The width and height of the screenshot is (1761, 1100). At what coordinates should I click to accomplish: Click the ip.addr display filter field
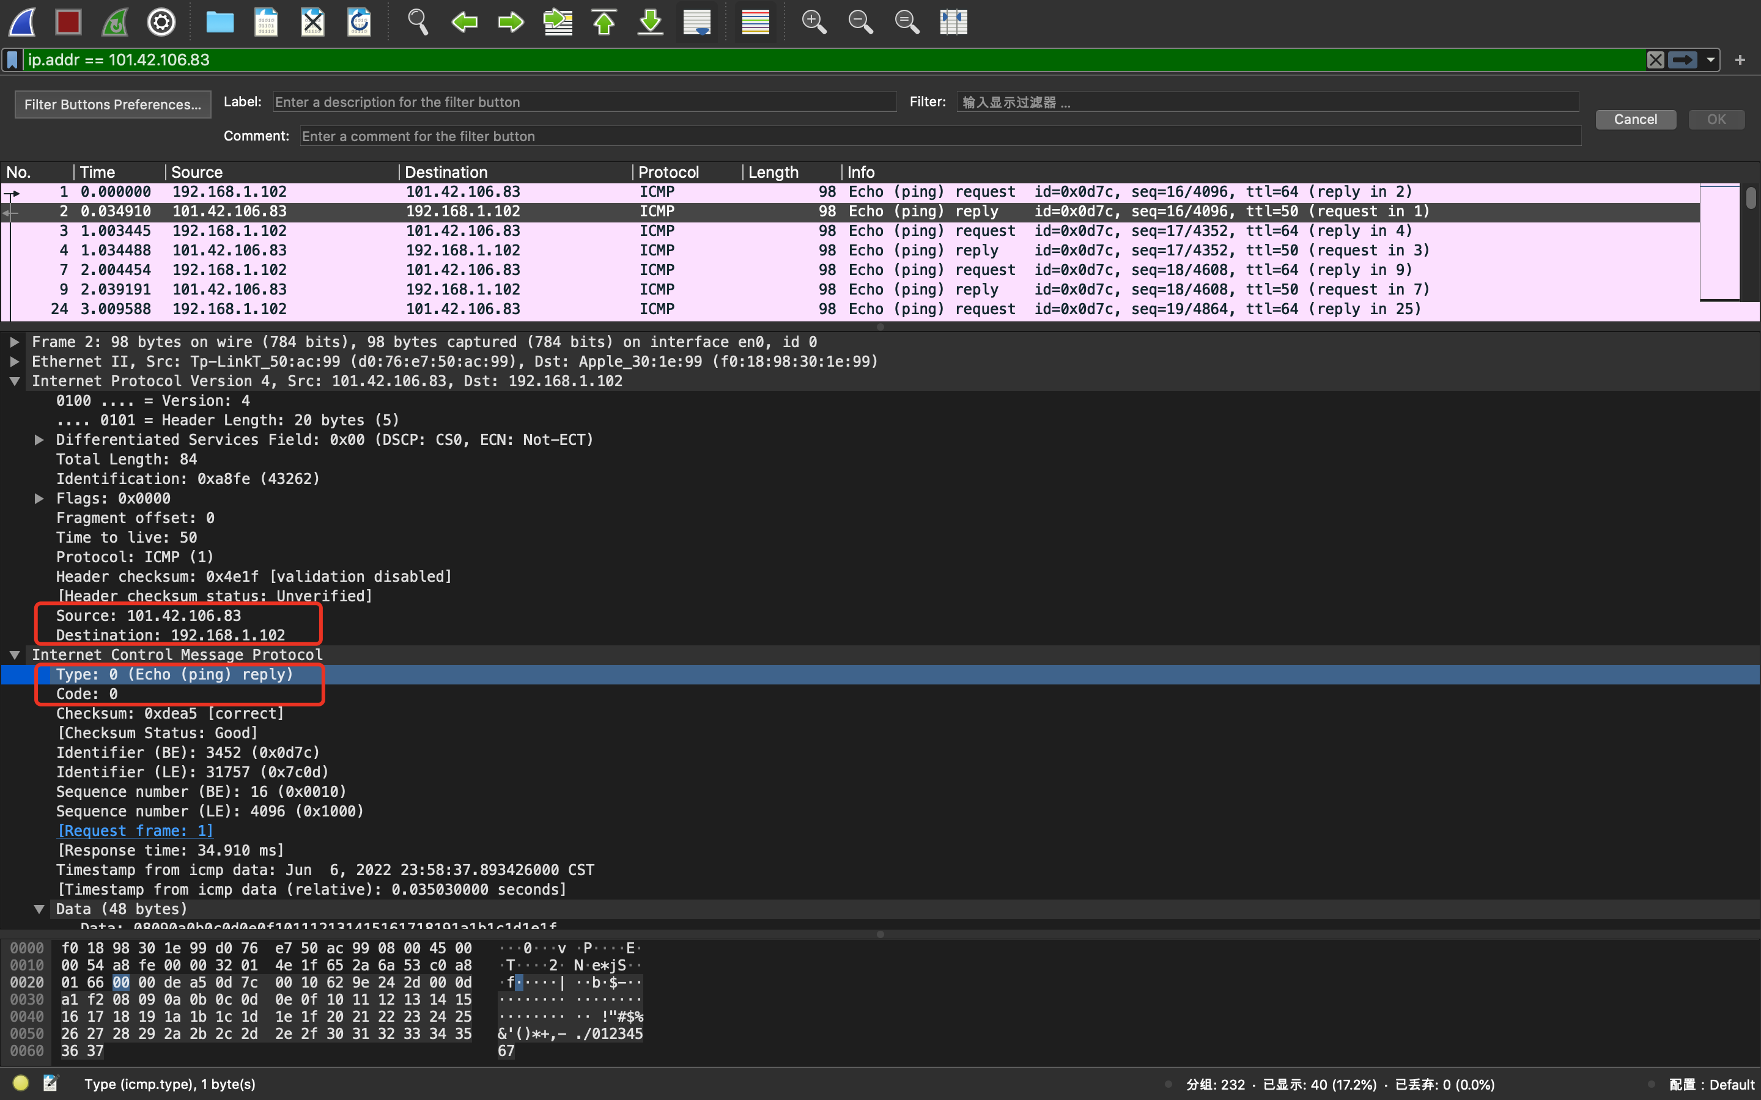tap(834, 60)
